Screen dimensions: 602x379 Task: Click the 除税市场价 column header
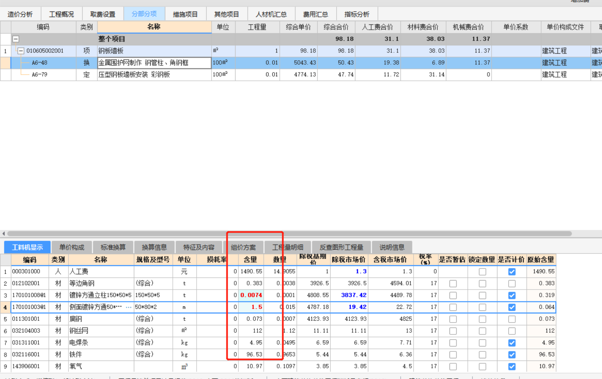pos(349,259)
